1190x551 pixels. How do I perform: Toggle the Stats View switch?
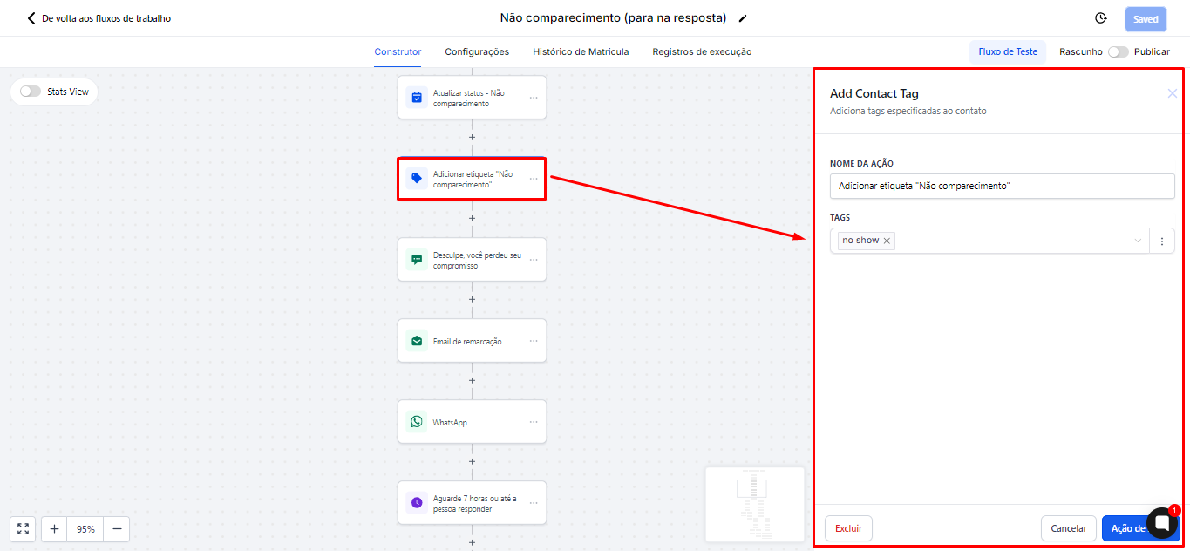coord(31,92)
